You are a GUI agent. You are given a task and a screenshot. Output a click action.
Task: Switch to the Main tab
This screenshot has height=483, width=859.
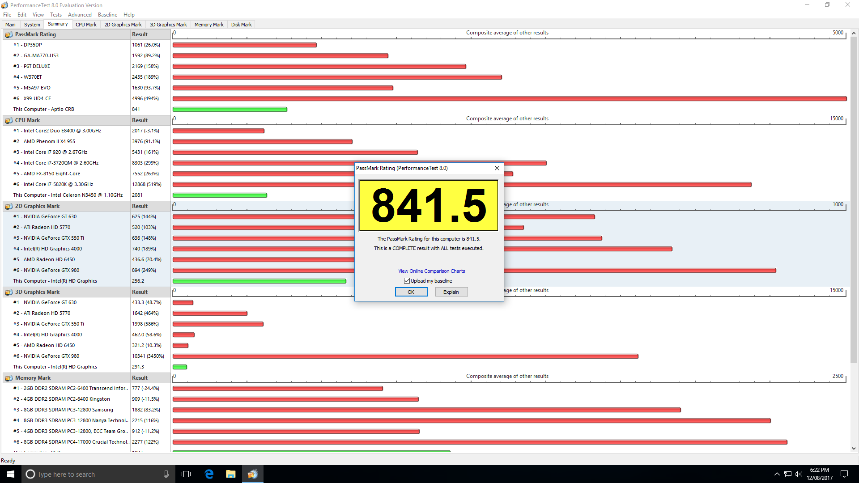point(10,25)
